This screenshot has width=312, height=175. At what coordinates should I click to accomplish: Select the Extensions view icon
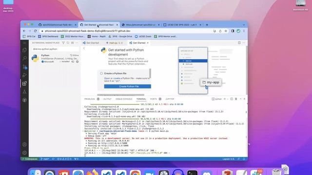(x=24, y=83)
